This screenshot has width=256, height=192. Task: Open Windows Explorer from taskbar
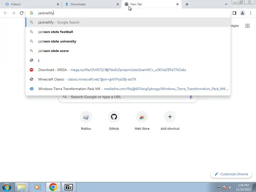(22, 187)
